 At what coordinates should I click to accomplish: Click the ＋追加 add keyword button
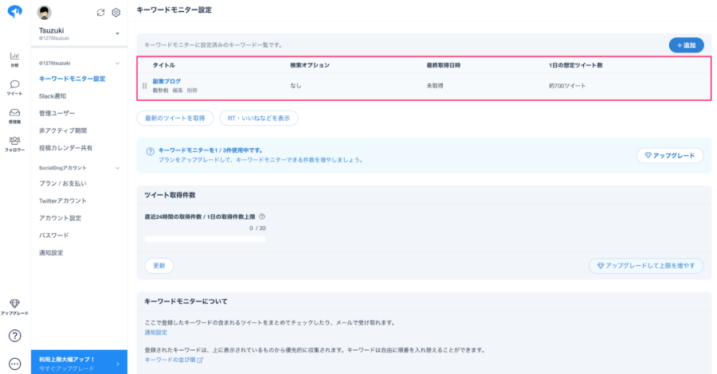[687, 45]
